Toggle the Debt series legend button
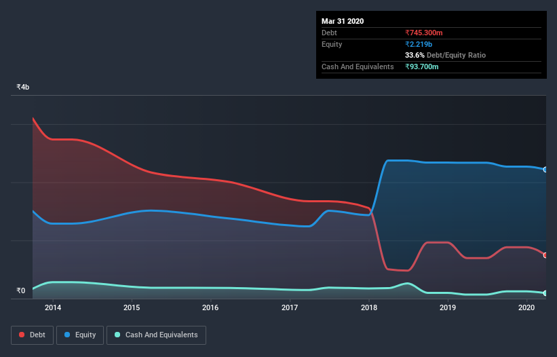Image resolution: width=557 pixels, height=357 pixels. (33, 335)
